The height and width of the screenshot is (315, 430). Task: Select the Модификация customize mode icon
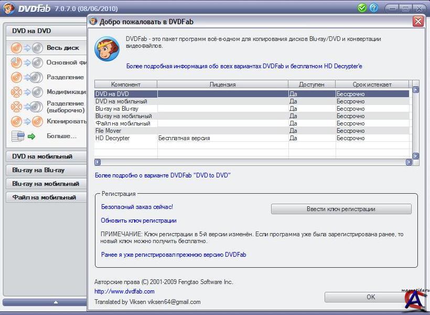(x=26, y=92)
